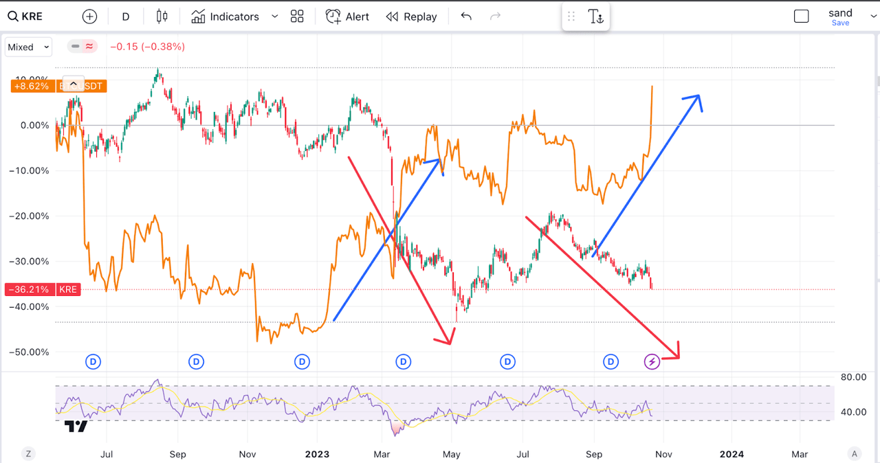Click the June 2022 dividend D marker
880x463 pixels.
coord(93,361)
